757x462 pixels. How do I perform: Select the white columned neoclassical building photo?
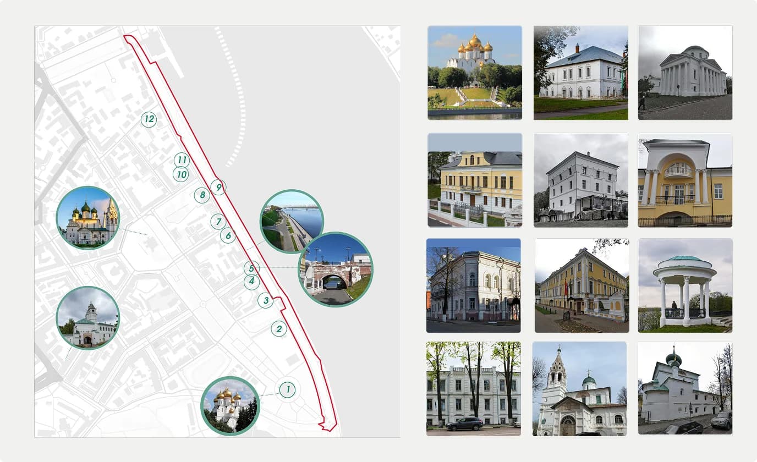[685, 73]
